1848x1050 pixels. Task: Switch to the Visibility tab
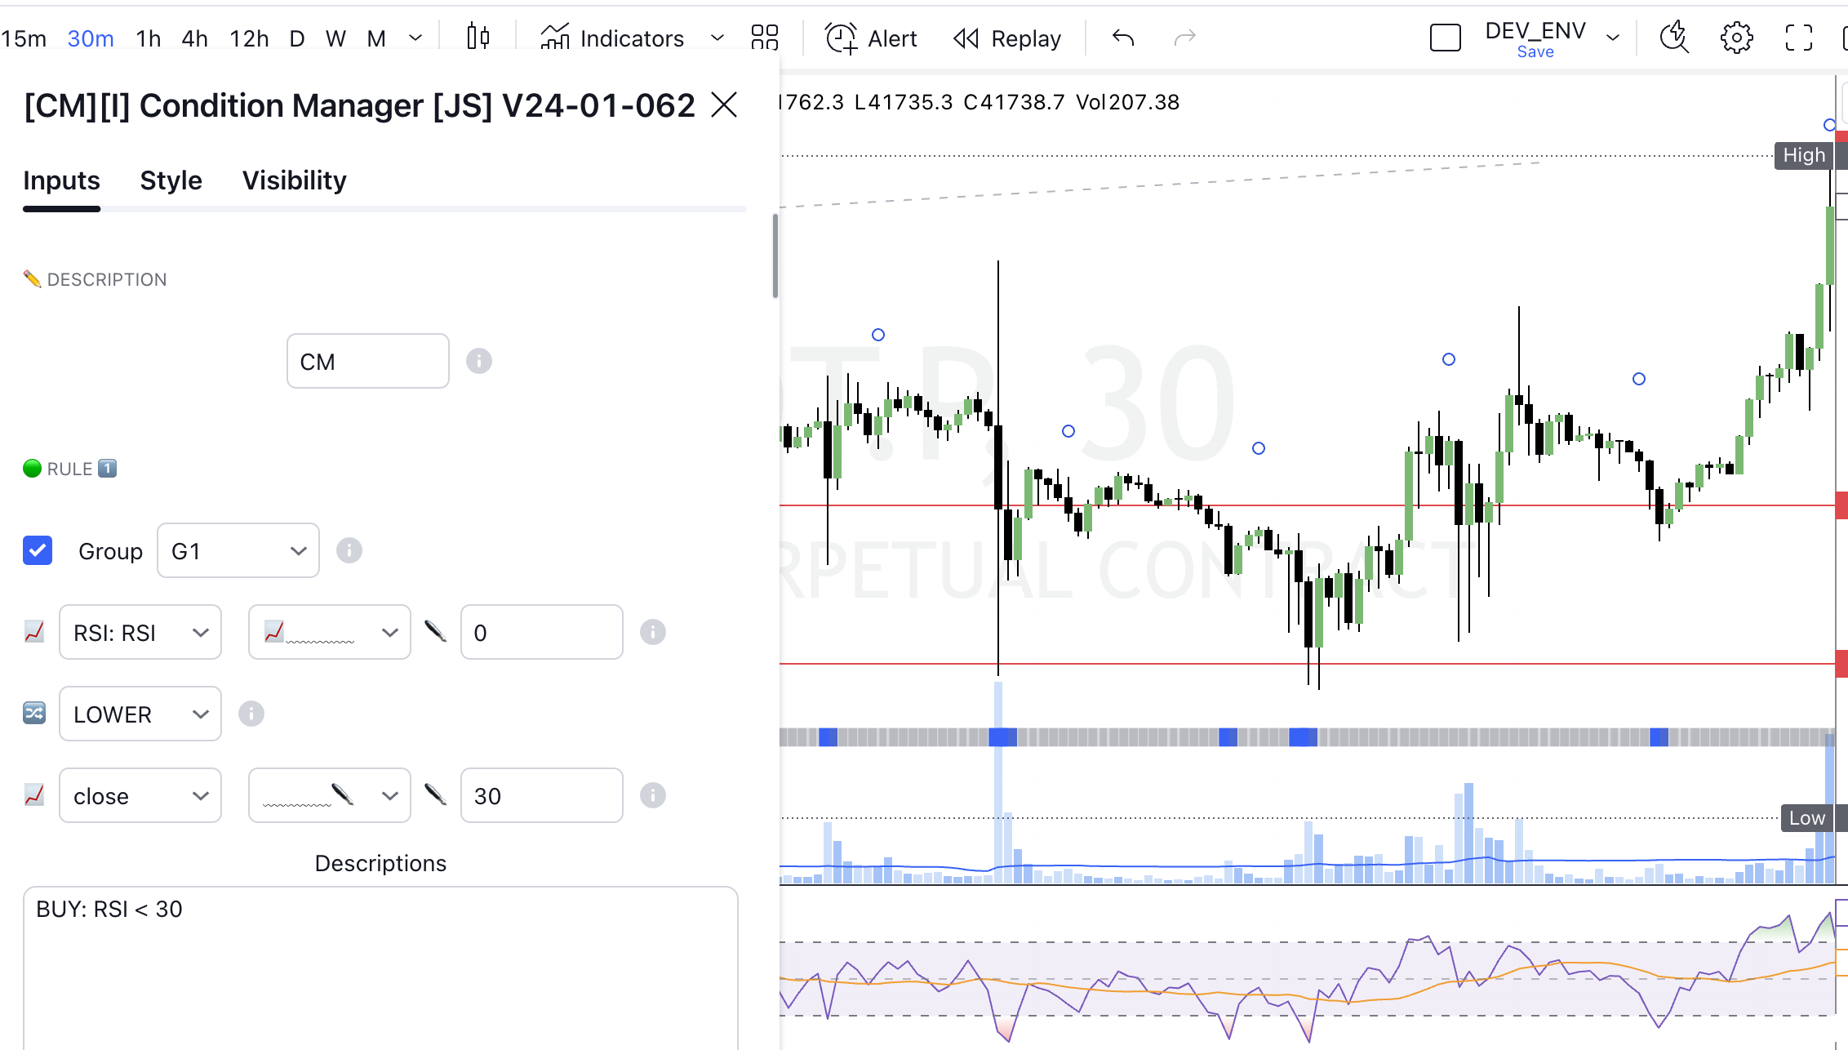coord(294,180)
